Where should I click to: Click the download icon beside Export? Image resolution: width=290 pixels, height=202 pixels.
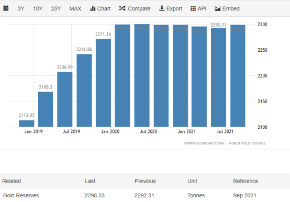pyautogui.click(x=162, y=8)
